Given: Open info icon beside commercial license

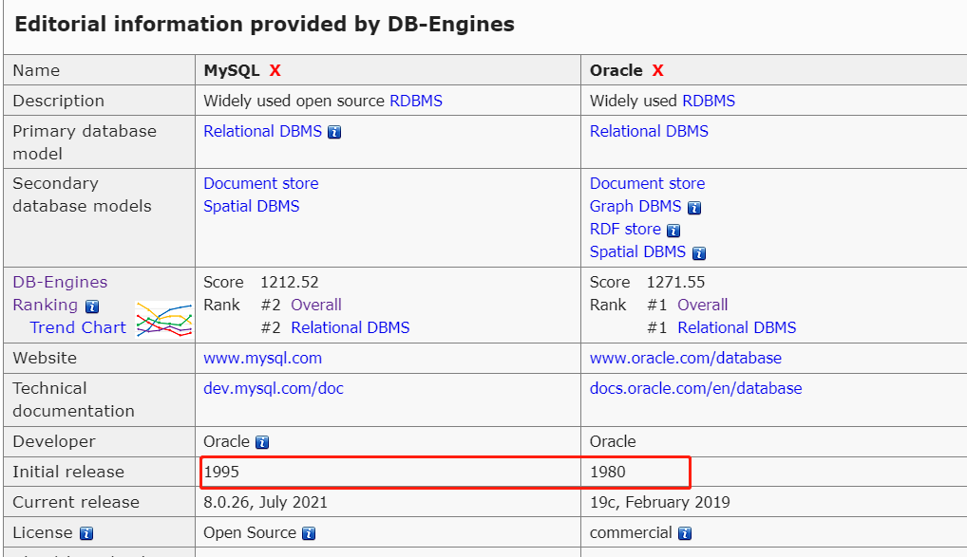Looking at the screenshot, I should click(x=685, y=533).
